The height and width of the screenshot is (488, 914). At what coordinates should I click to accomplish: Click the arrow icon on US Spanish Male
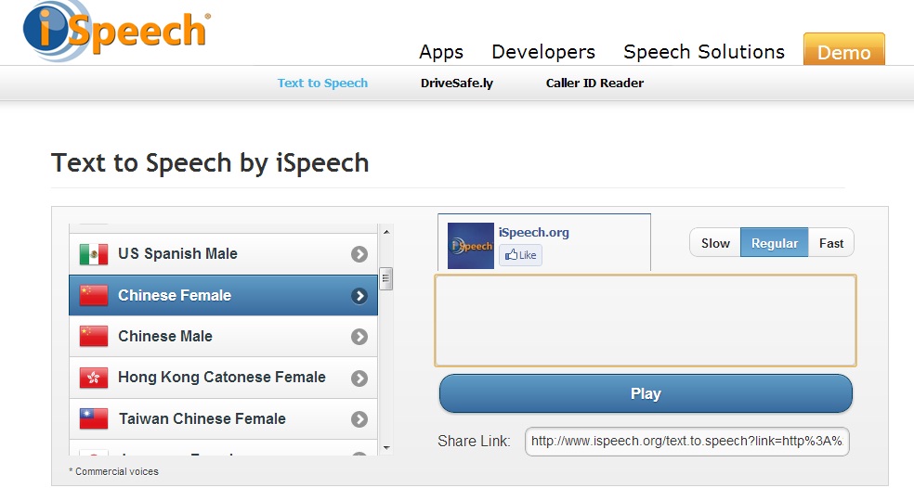coord(359,254)
